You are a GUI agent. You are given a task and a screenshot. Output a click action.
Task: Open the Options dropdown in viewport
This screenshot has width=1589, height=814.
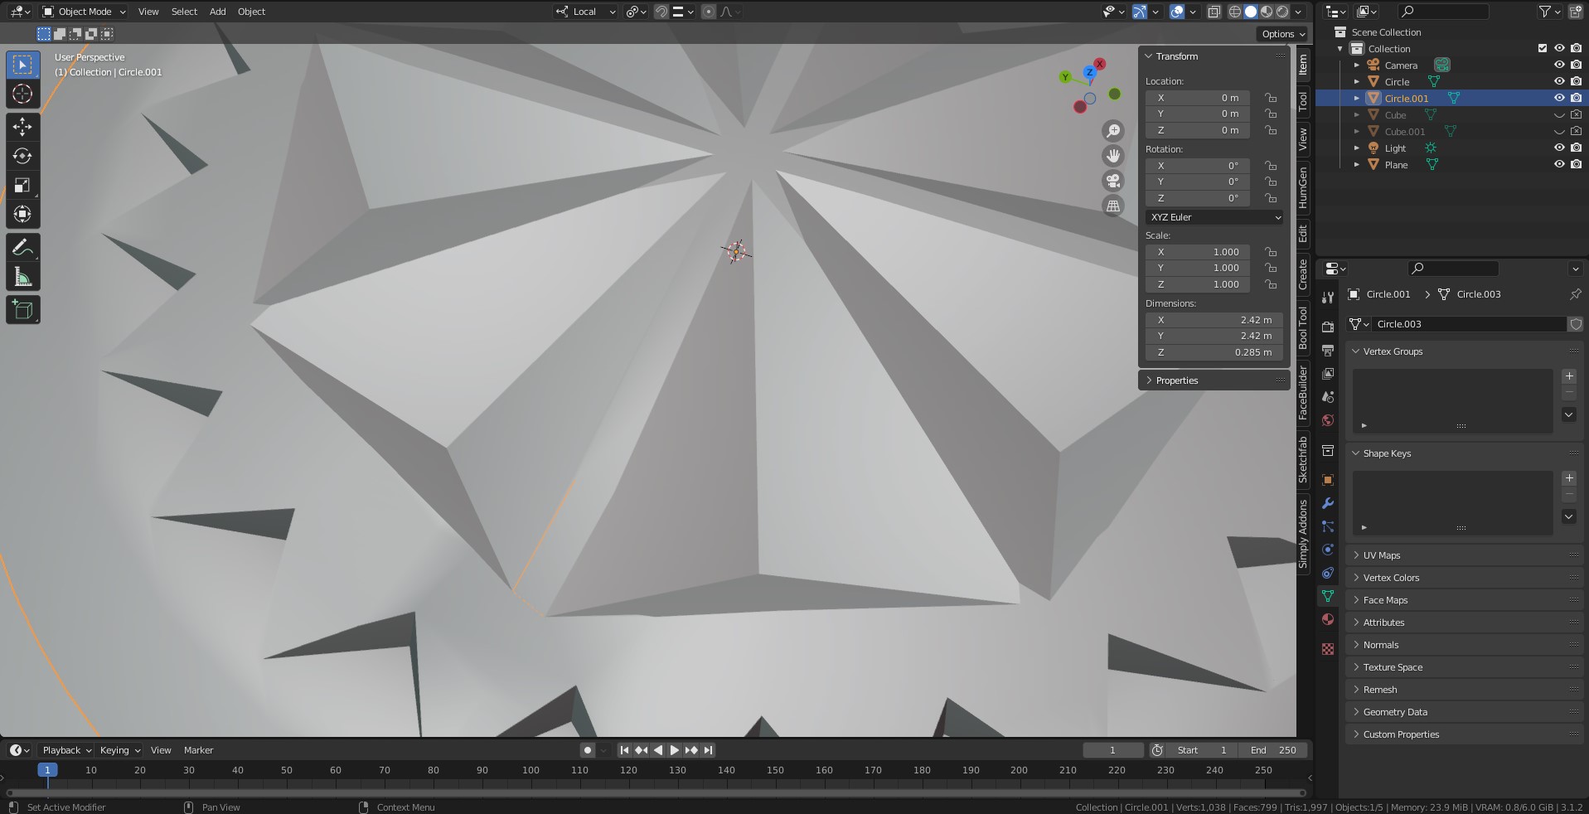(x=1283, y=34)
